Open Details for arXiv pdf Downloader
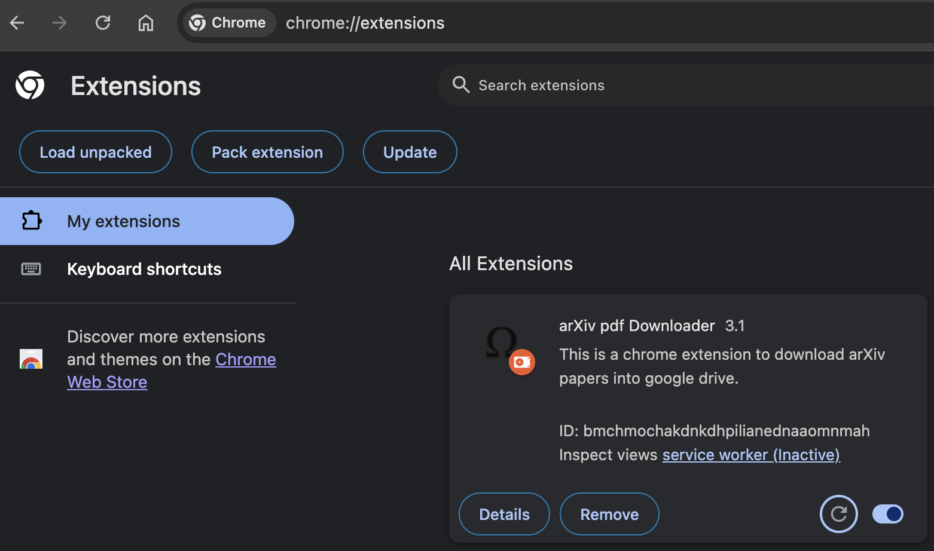 pos(504,514)
